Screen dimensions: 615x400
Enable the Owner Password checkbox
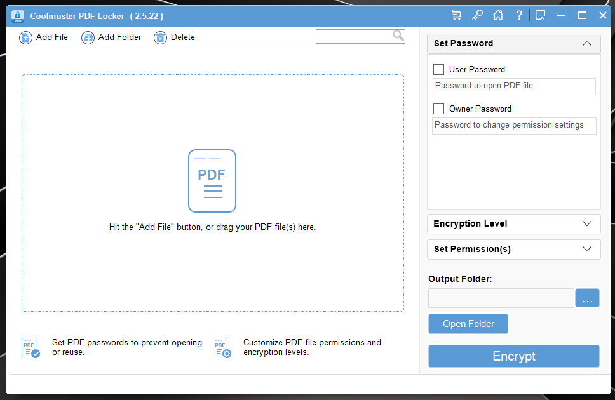point(438,109)
